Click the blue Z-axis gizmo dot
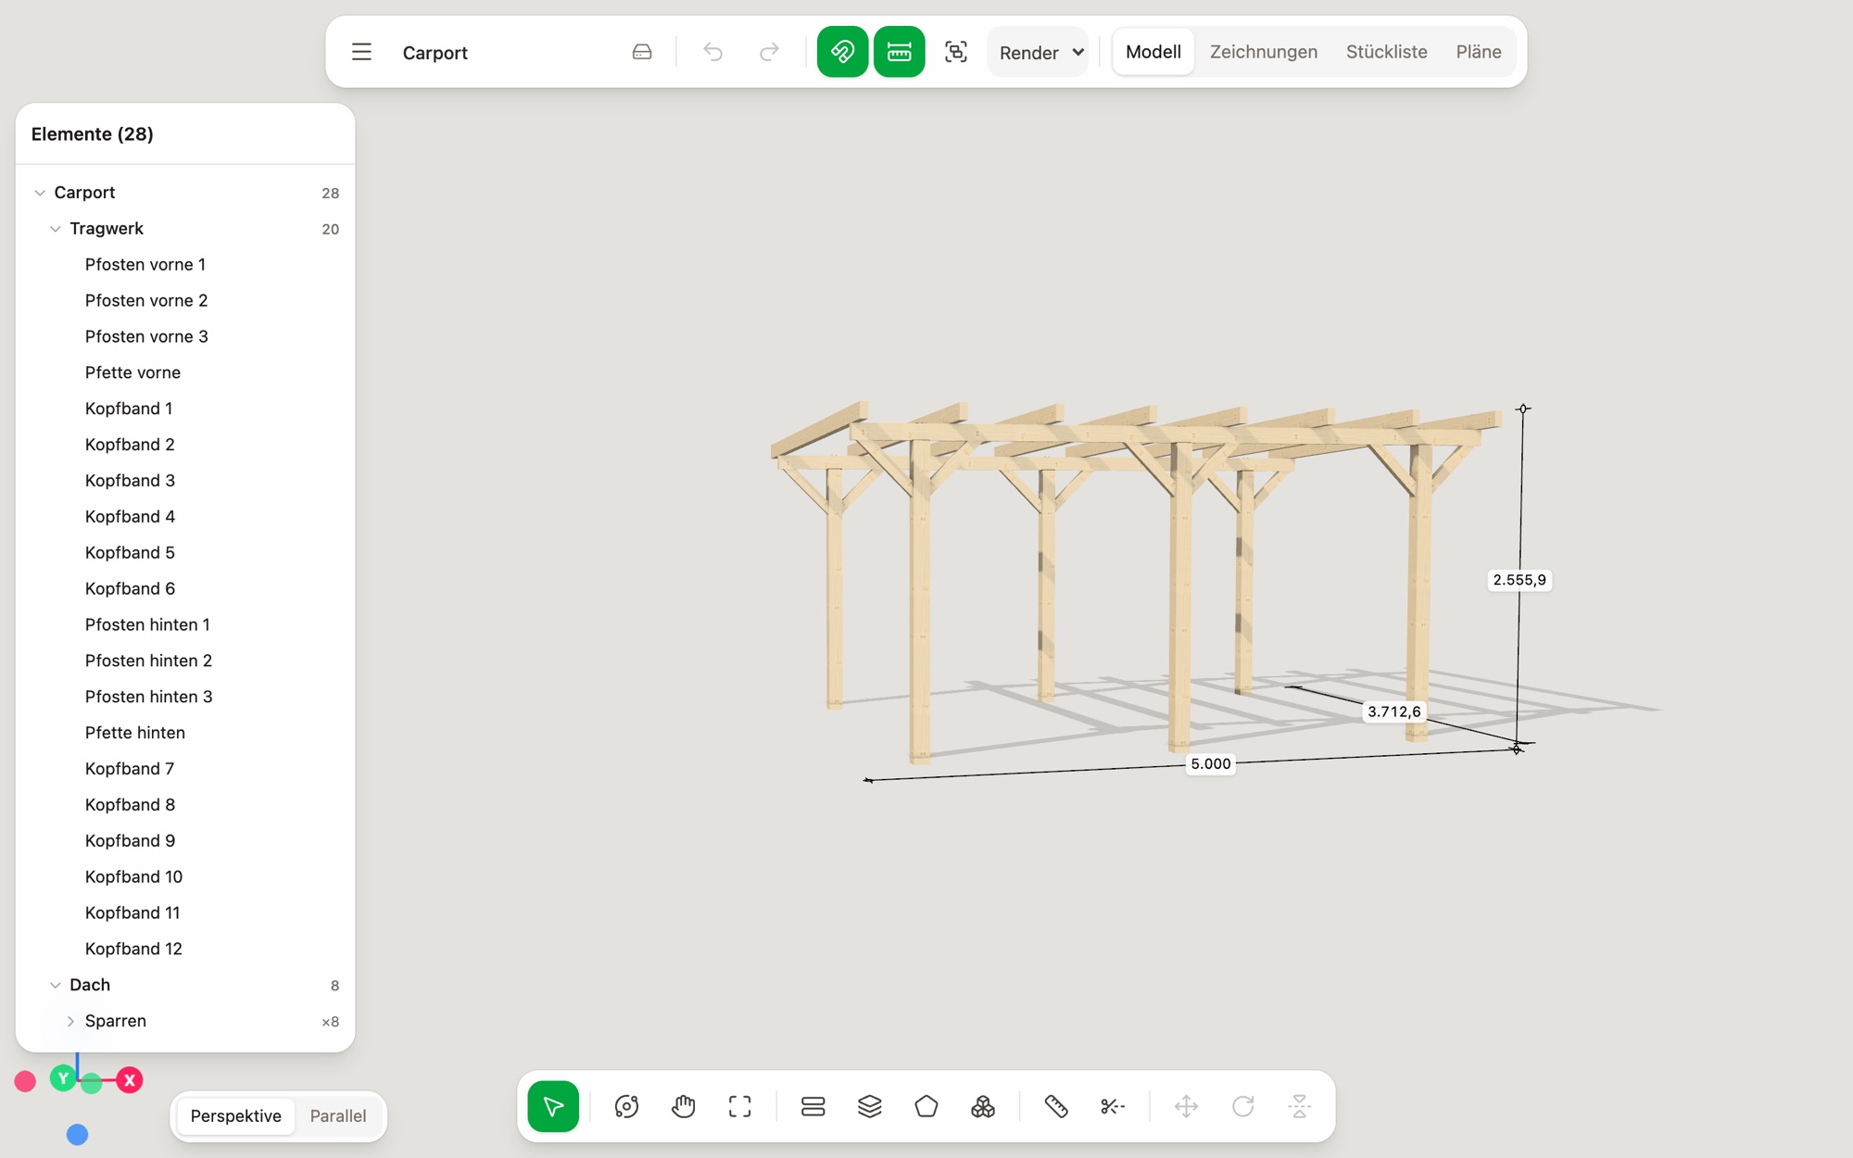The width and height of the screenshot is (1853, 1158). click(x=77, y=1135)
